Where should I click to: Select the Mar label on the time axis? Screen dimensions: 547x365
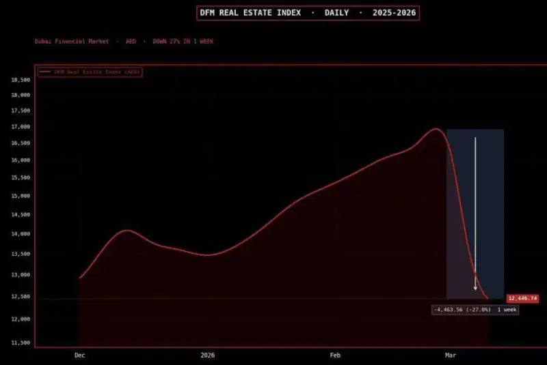coord(451,355)
